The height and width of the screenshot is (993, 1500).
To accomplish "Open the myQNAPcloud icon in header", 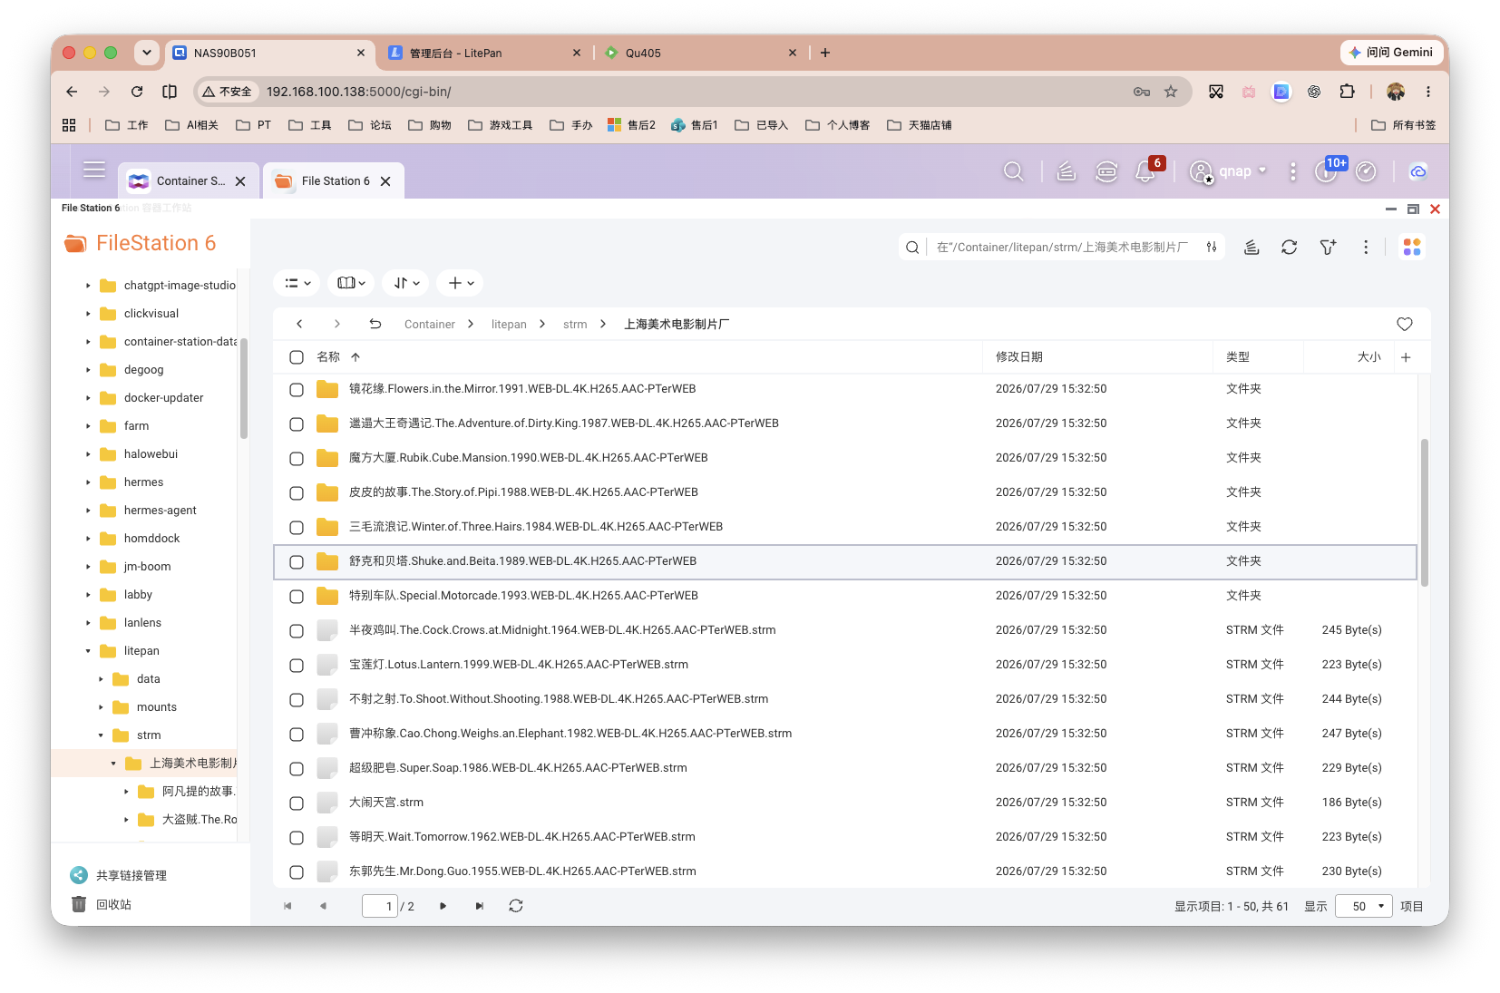I will pos(1418,171).
